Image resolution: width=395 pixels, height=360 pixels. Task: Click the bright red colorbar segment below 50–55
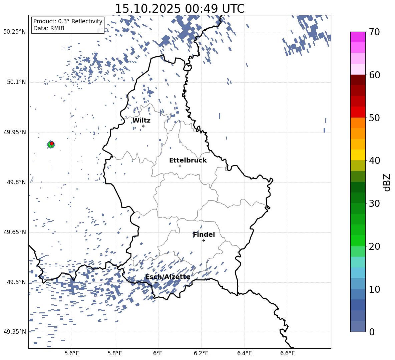[358, 112]
